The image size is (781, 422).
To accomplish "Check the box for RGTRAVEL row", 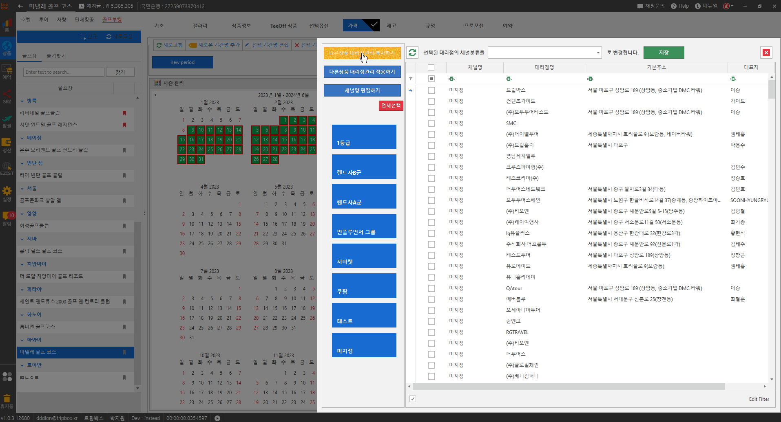I will (x=431, y=332).
